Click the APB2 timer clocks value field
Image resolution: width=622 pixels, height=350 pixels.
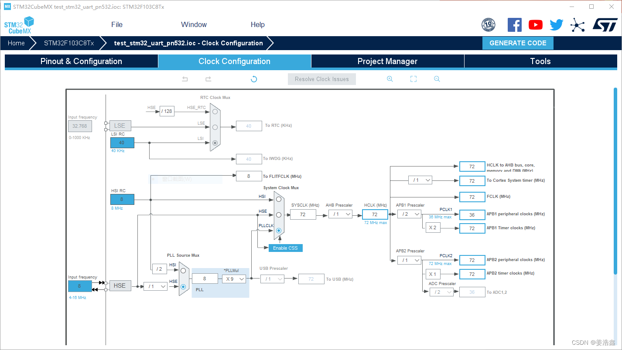click(x=472, y=274)
